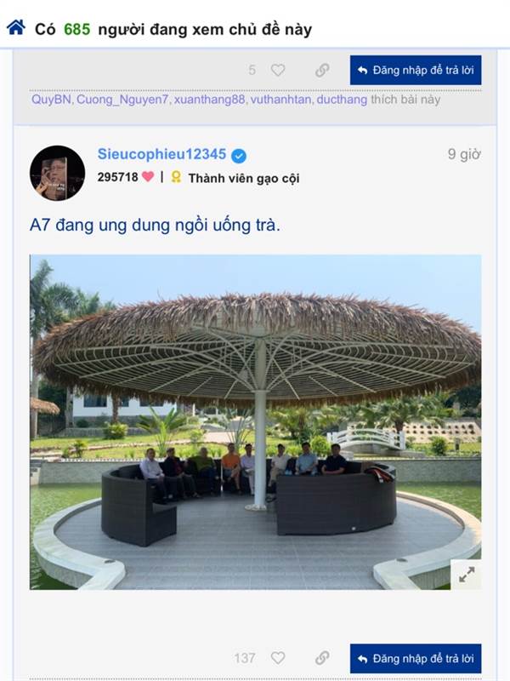Click upper 'Đăng nhập để trả lời' button
This screenshot has width=510, height=681.
pyautogui.click(x=416, y=70)
